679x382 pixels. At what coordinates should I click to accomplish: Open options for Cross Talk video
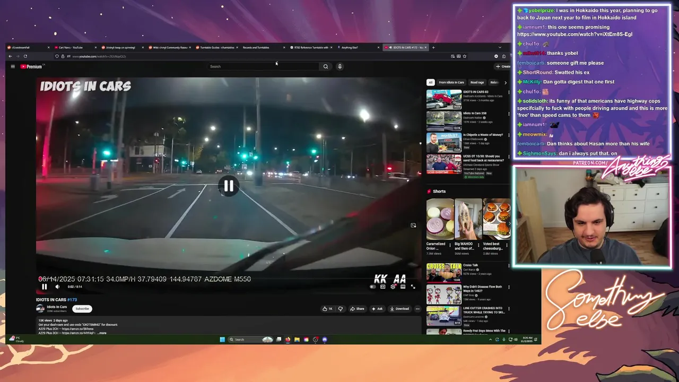pyautogui.click(x=509, y=265)
